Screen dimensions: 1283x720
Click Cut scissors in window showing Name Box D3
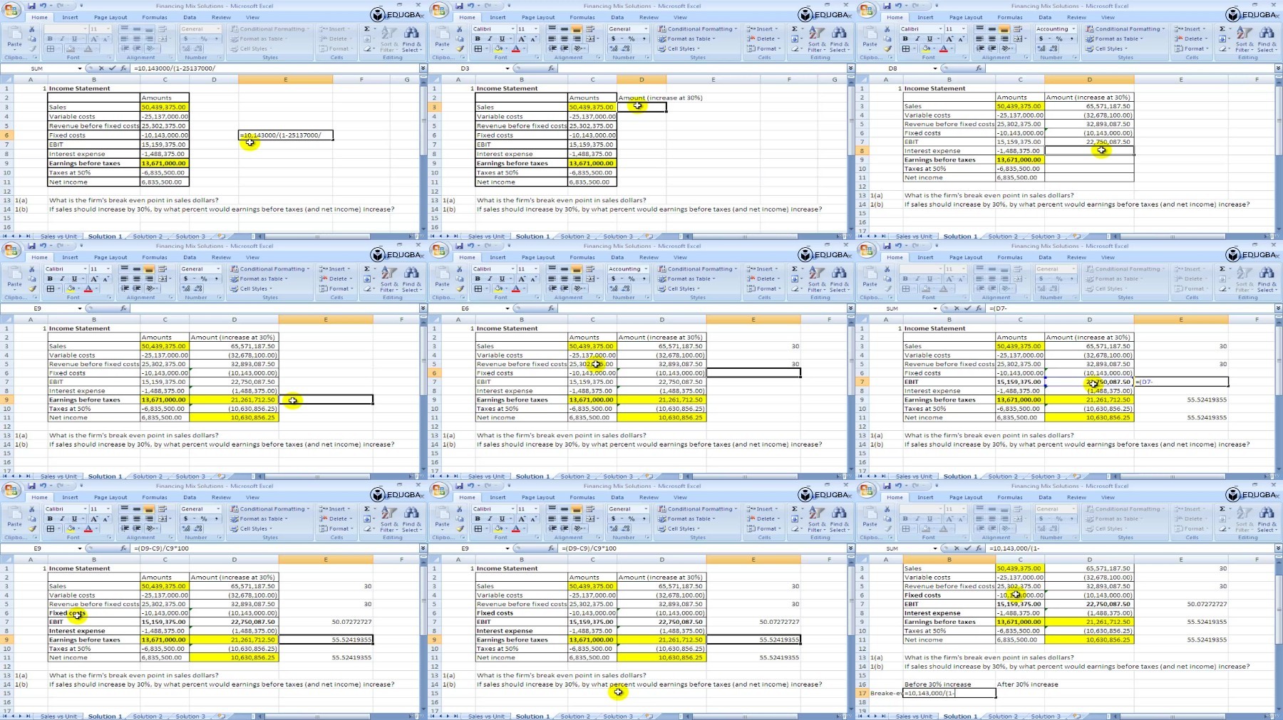tap(459, 30)
